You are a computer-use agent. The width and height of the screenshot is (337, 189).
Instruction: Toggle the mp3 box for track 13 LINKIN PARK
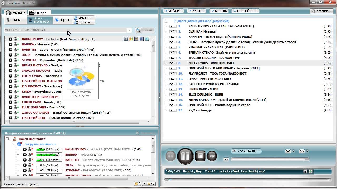(x=172, y=89)
